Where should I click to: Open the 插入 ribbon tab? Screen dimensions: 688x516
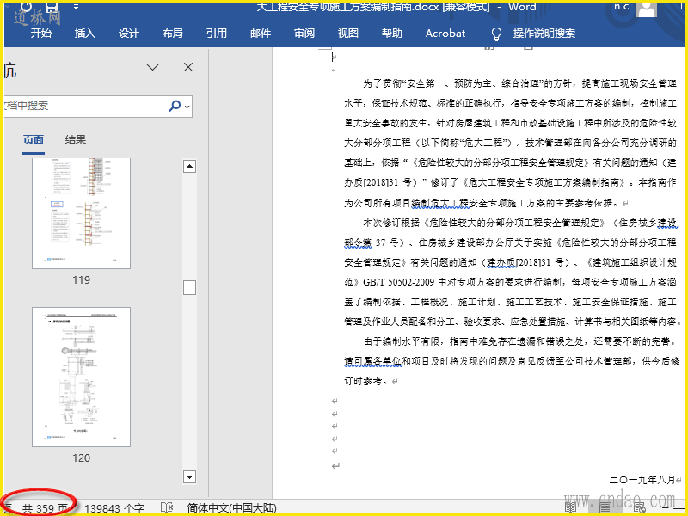[85, 34]
